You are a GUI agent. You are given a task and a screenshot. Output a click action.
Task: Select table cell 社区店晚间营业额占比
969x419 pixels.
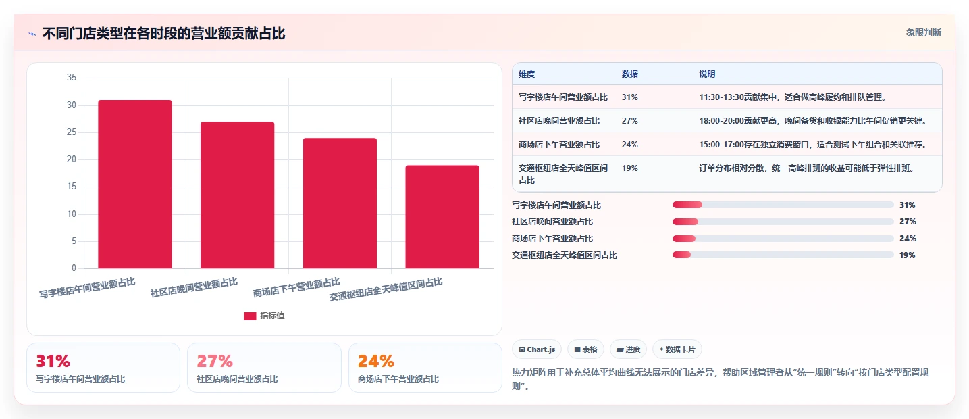559,121
